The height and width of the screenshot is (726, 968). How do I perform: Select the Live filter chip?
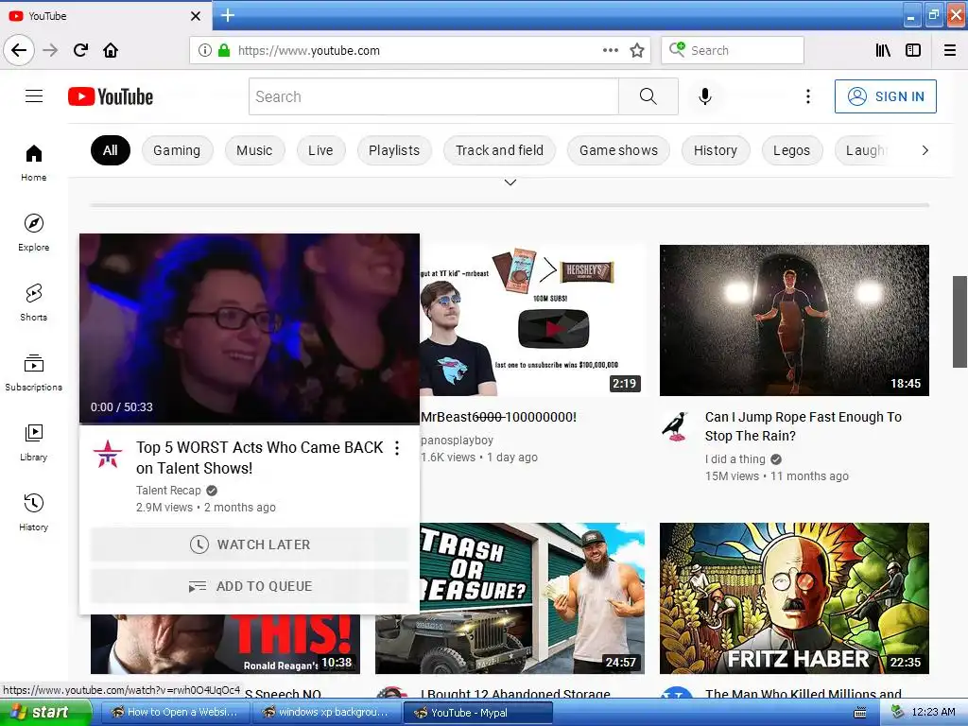pos(320,150)
